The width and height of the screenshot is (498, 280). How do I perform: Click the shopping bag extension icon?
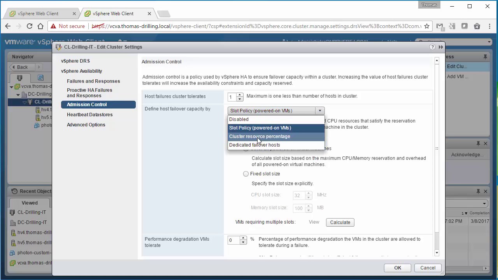point(477,26)
